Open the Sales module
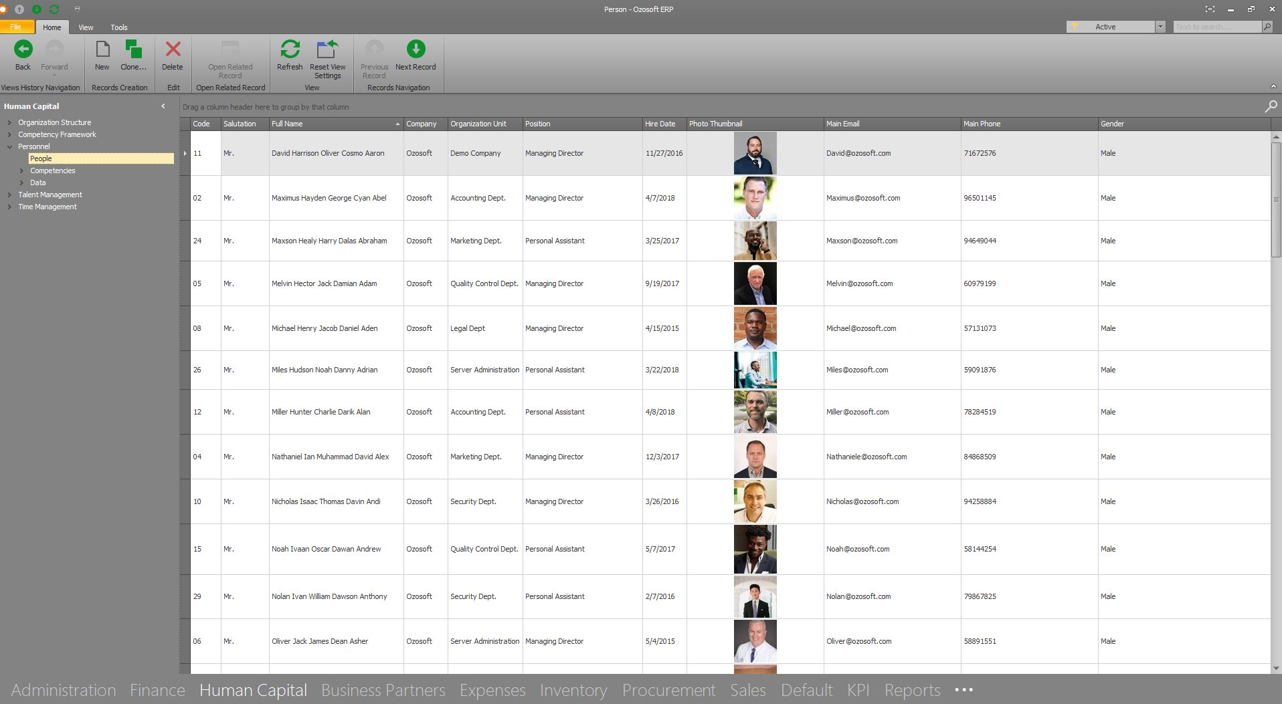 coord(748,690)
